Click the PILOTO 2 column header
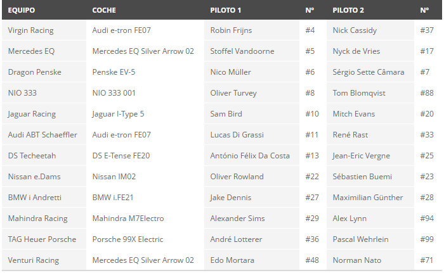 [348, 10]
